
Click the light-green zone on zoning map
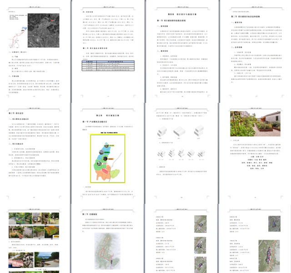pos(115,174)
